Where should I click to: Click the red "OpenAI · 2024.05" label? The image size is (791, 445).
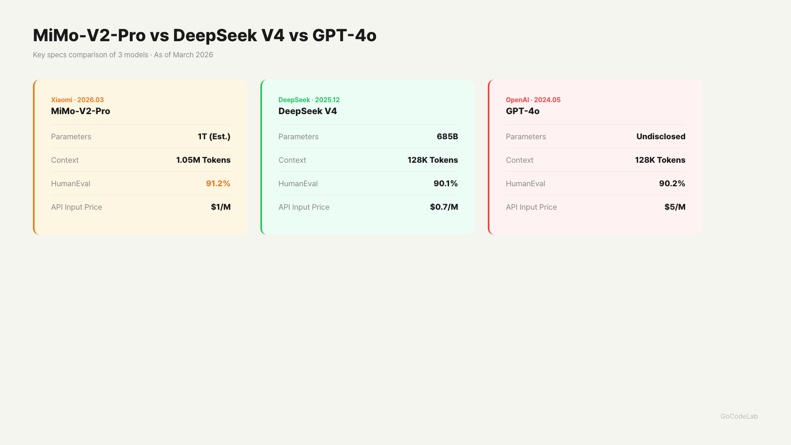point(533,100)
